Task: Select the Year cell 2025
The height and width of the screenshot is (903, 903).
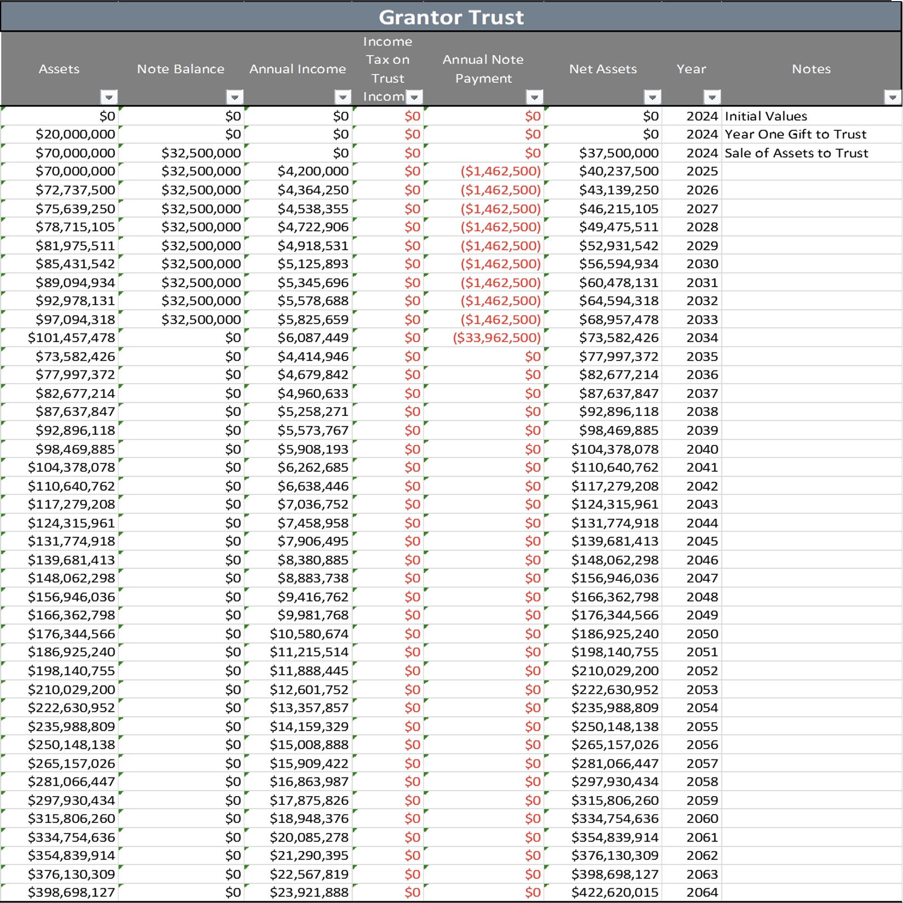Action: tap(692, 171)
